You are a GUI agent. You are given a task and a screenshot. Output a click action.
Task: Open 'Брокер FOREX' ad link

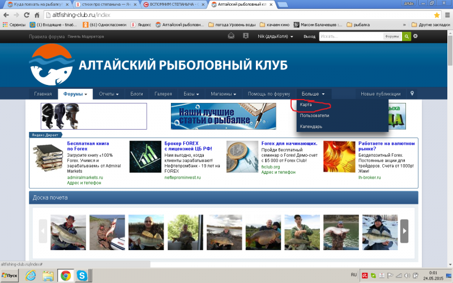click(188, 146)
